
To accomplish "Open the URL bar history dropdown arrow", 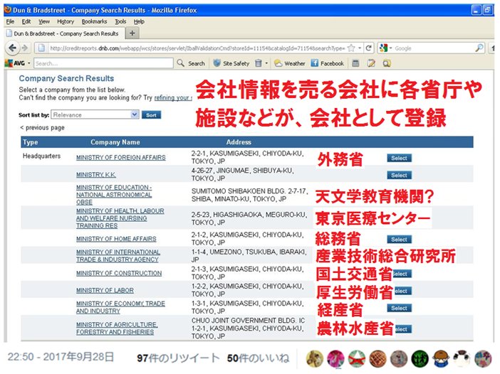I will [x=360, y=48].
